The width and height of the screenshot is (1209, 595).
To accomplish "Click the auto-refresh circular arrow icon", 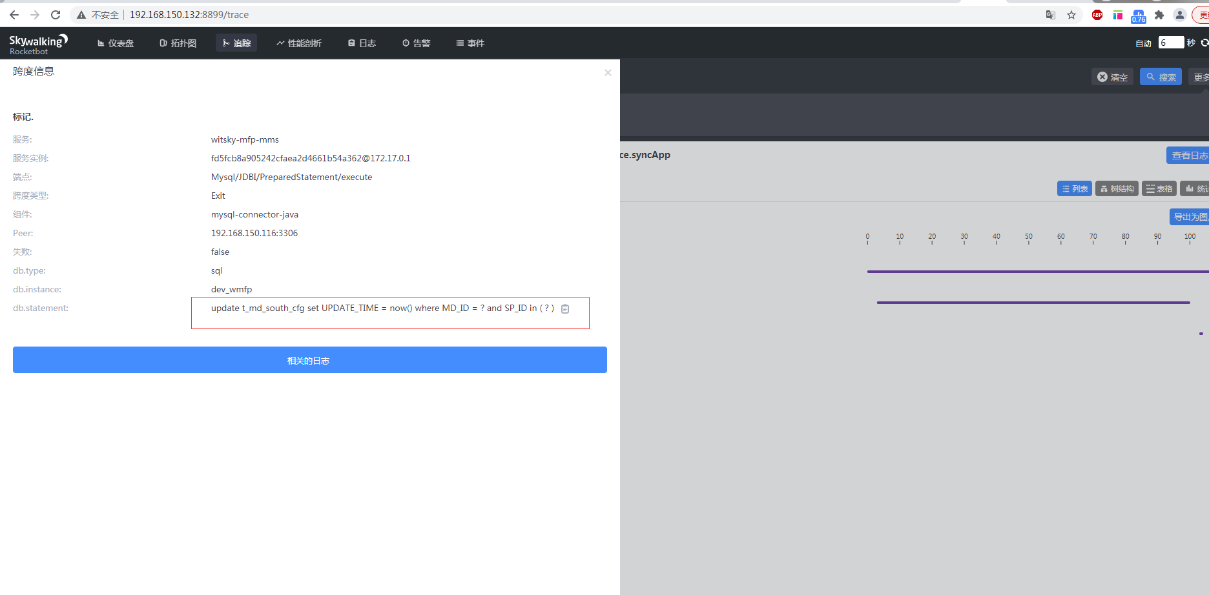I will pos(1205,43).
